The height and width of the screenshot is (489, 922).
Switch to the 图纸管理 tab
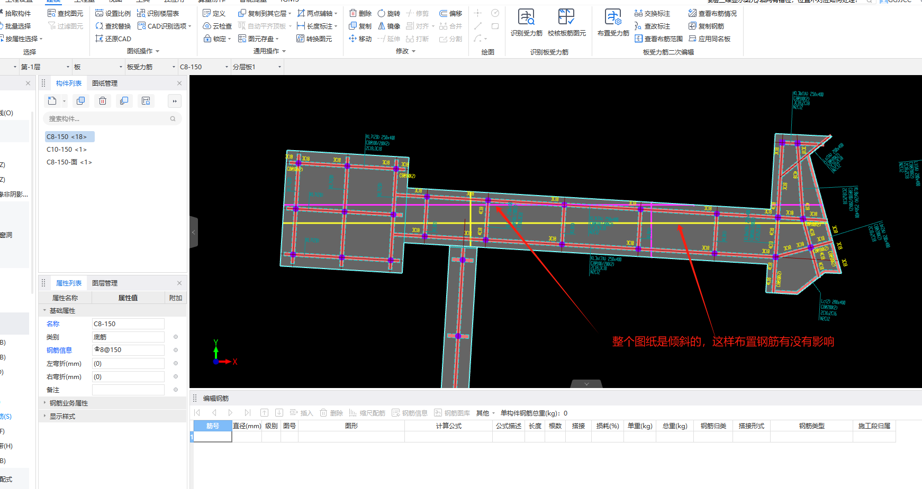(x=105, y=83)
